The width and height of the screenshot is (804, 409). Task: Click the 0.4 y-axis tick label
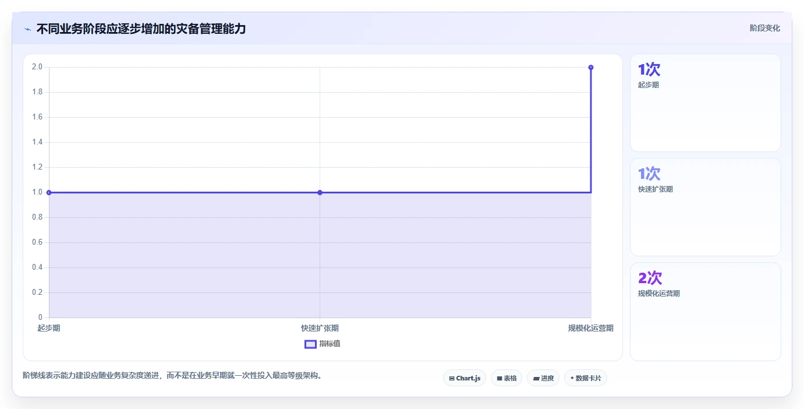point(37,267)
